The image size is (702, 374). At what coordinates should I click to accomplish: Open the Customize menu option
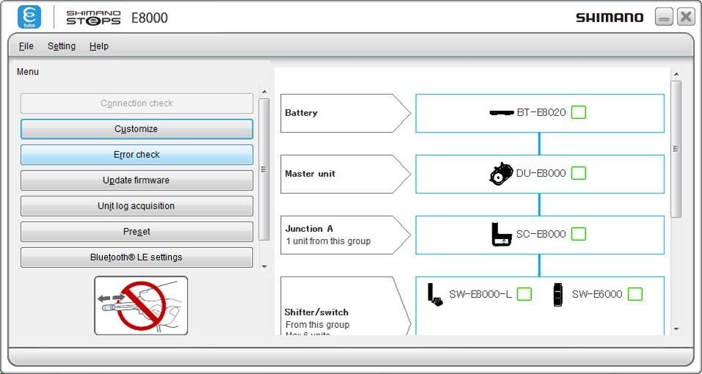pos(136,129)
